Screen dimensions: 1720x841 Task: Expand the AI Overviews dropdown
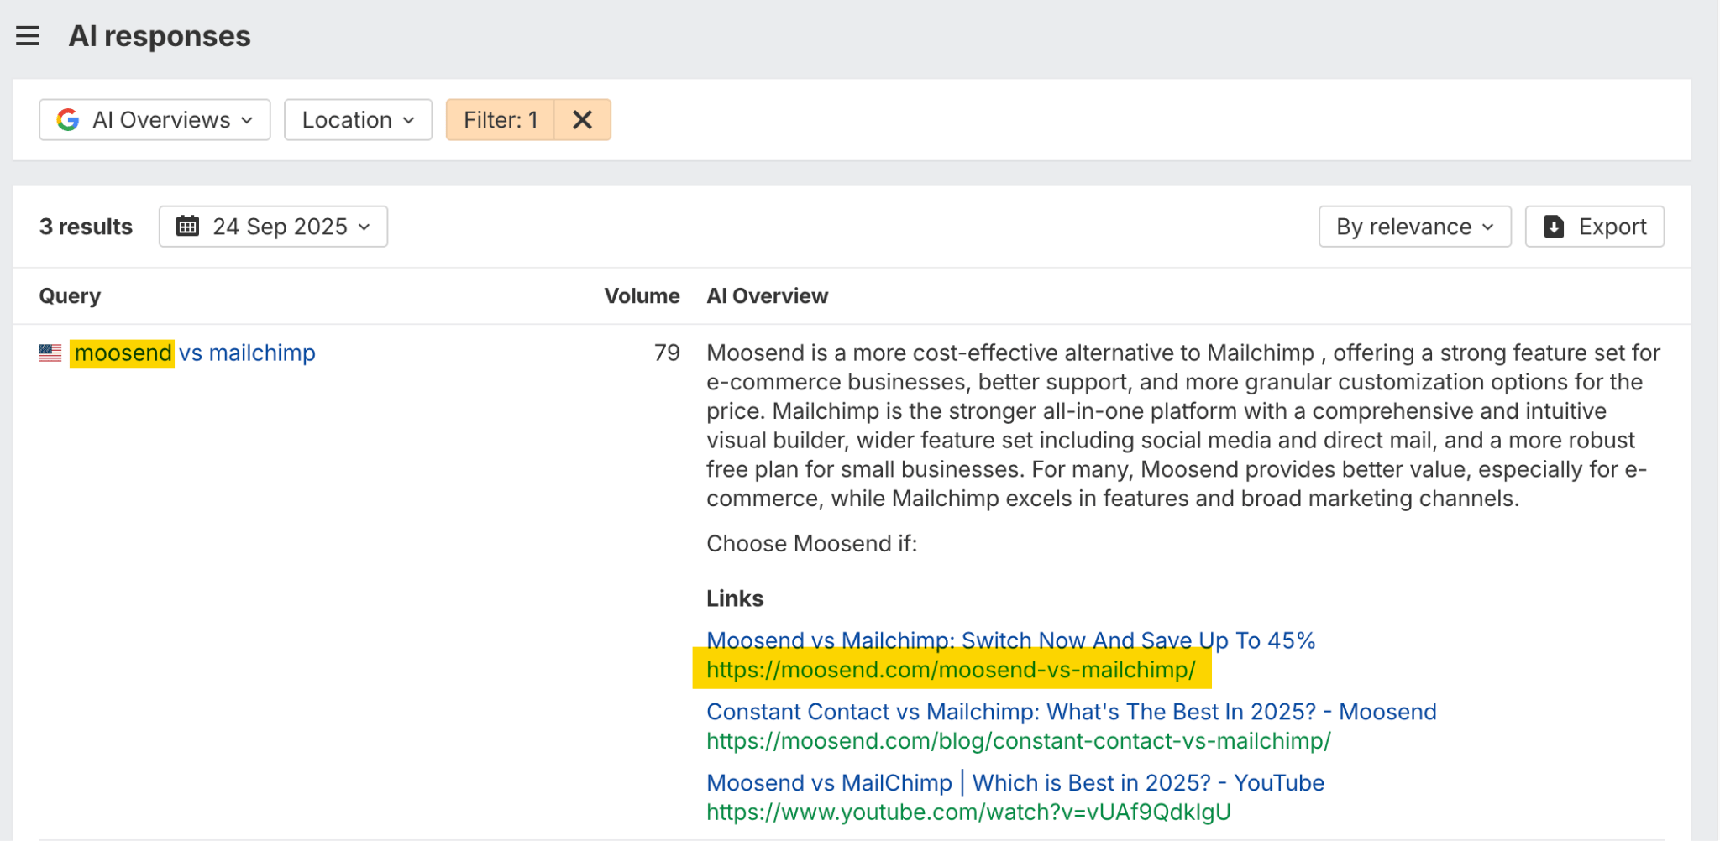click(155, 120)
